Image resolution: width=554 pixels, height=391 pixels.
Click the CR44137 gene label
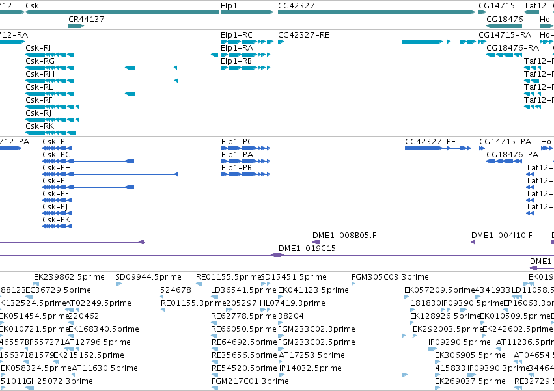(87, 19)
